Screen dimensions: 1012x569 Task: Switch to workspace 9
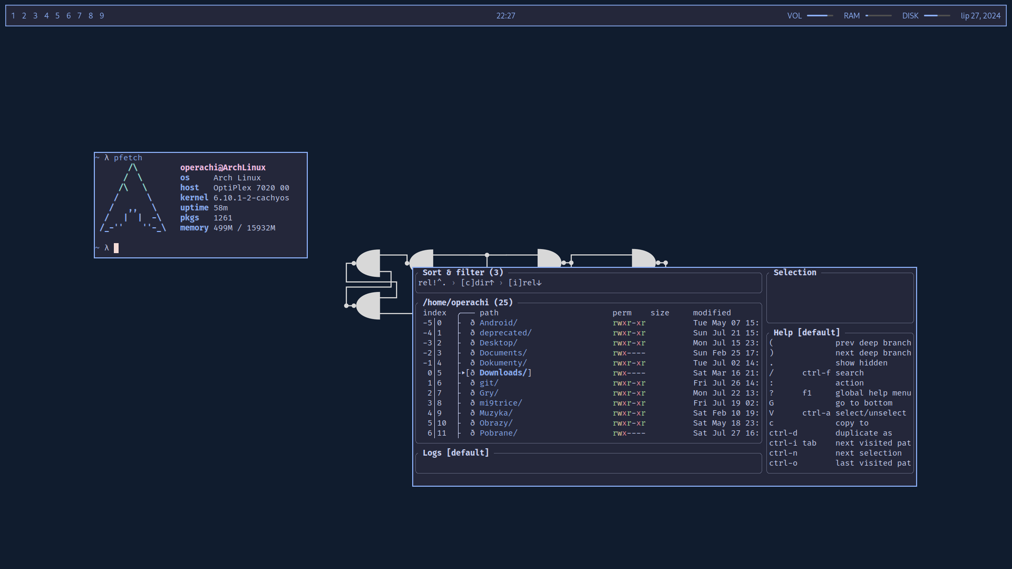point(102,16)
